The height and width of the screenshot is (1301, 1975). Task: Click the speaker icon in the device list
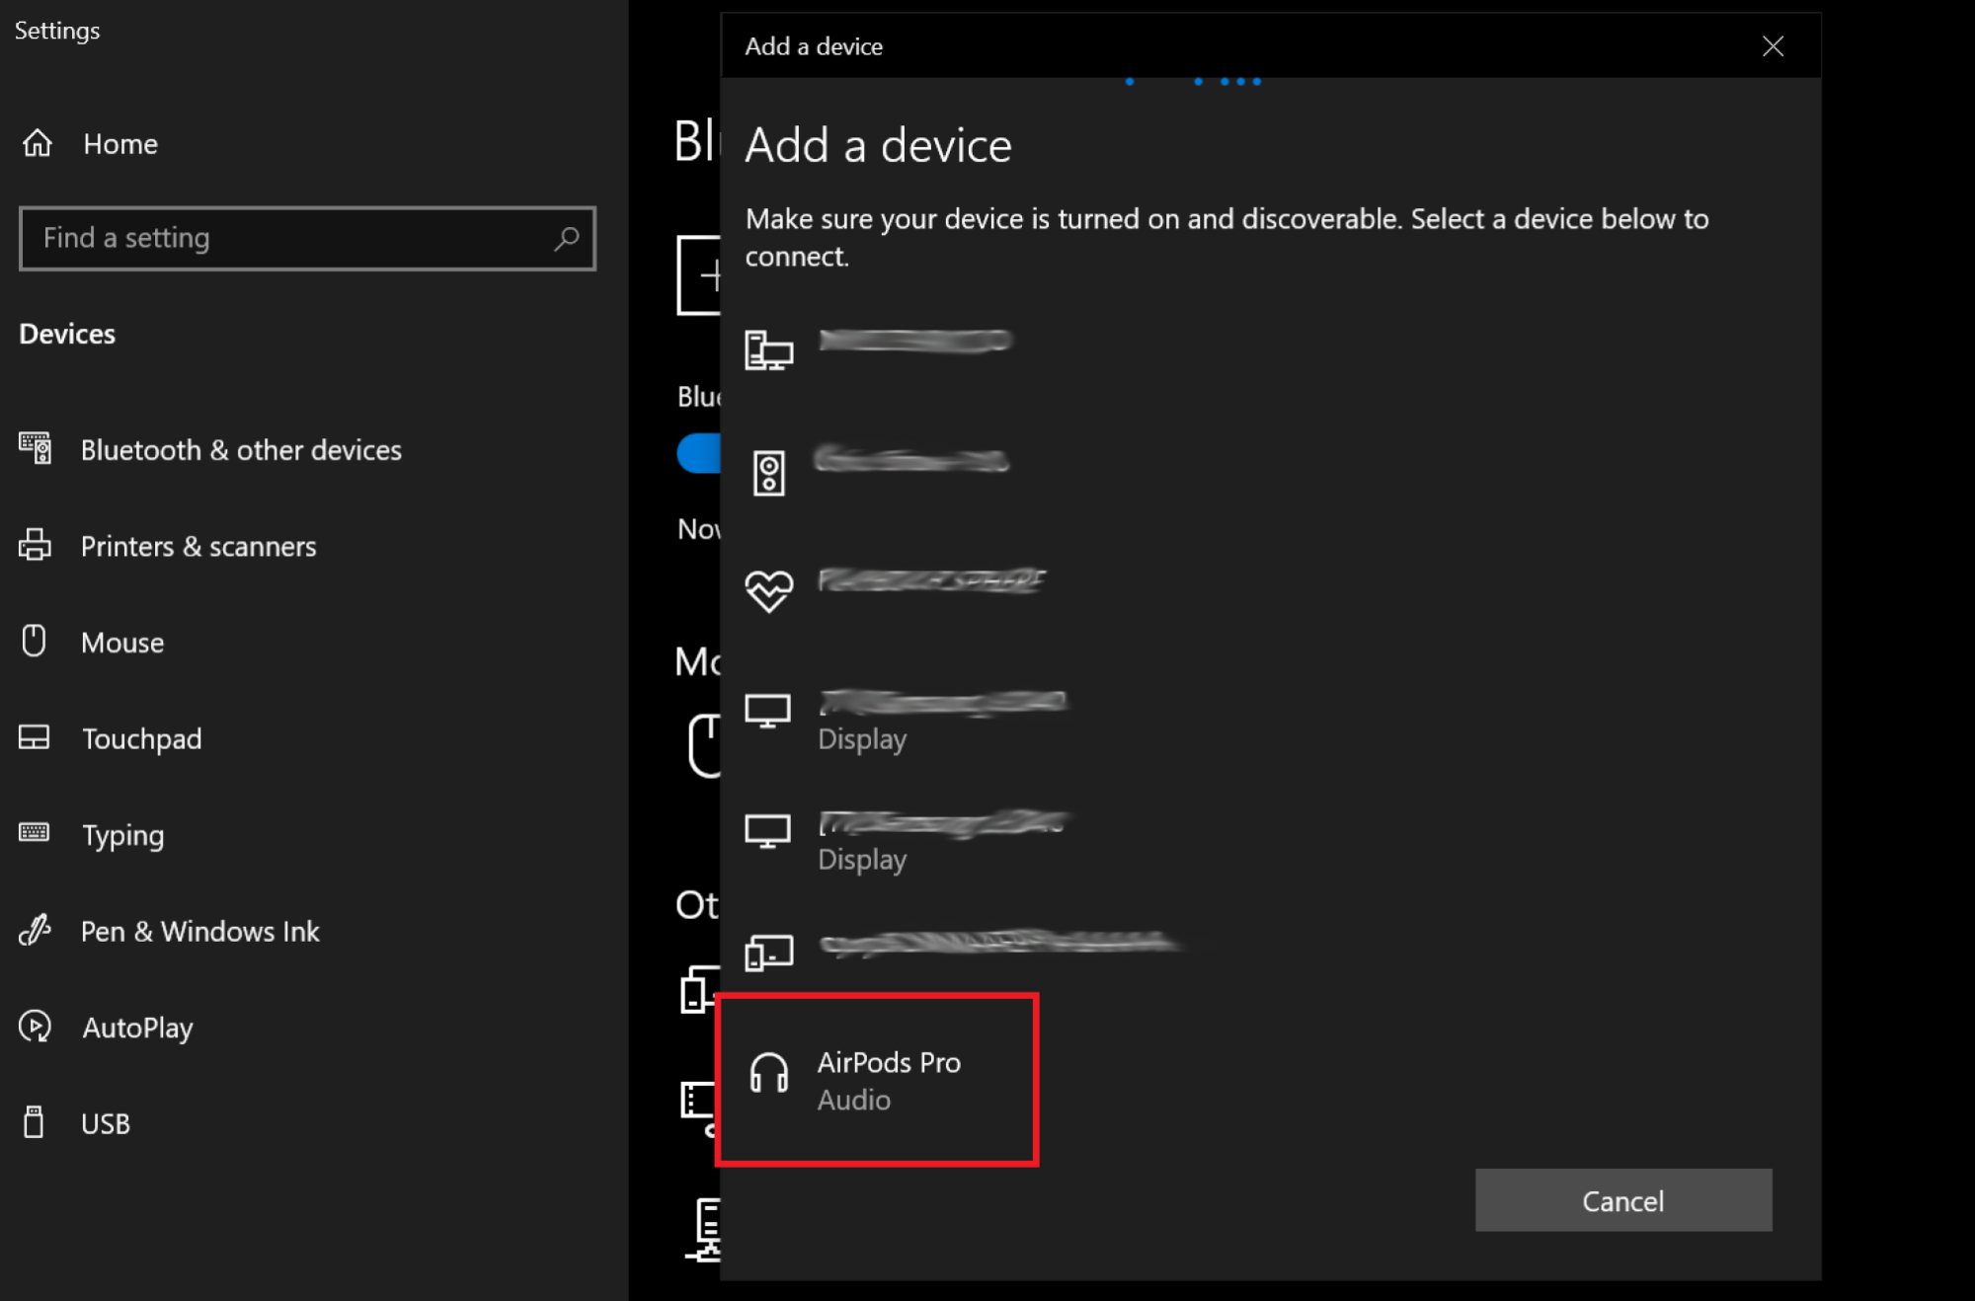click(769, 471)
